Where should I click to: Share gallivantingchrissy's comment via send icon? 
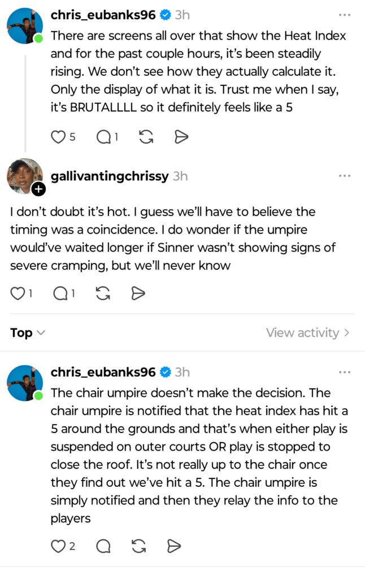click(x=138, y=293)
